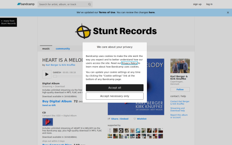Select the music tab
Viewport: 232px width, 145px height.
(46, 49)
